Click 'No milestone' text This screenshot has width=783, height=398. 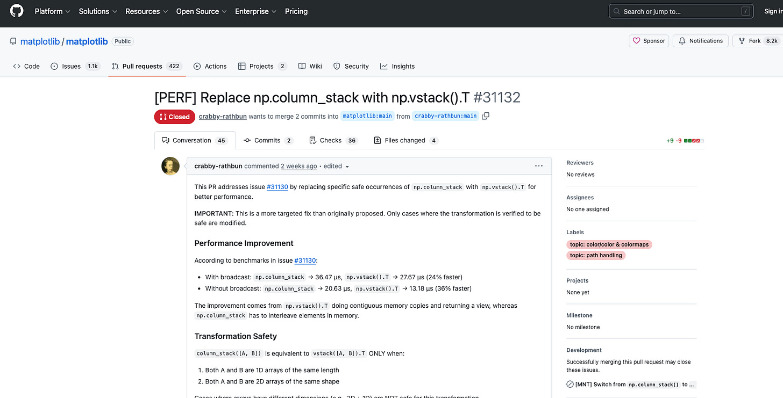[x=583, y=327]
